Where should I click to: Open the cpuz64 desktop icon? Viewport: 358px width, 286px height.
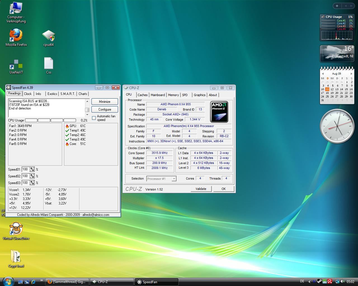[x=48, y=38]
